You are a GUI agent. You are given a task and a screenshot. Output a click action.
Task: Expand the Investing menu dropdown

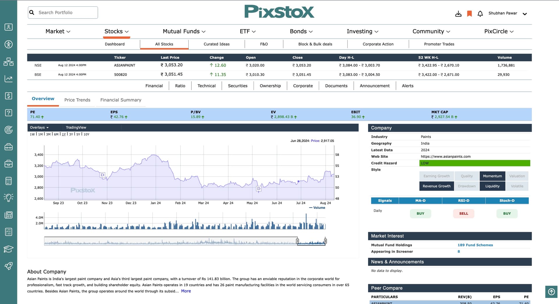pos(362,31)
